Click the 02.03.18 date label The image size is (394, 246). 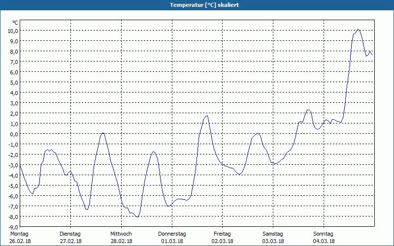223,242
